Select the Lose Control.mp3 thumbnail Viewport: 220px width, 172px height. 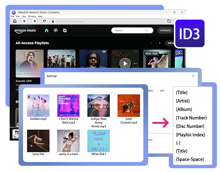coord(129,106)
